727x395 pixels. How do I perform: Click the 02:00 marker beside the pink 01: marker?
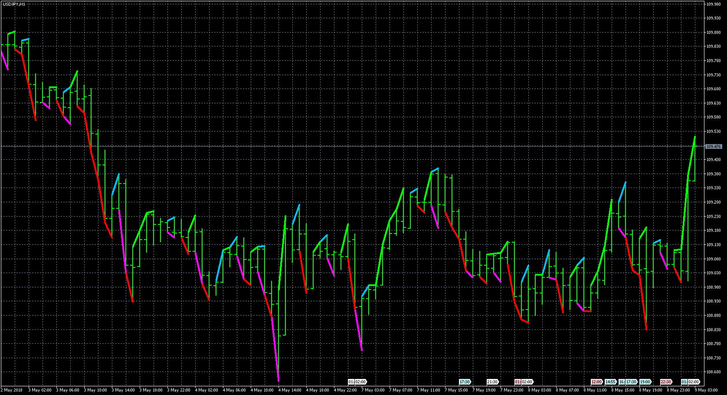(527, 382)
